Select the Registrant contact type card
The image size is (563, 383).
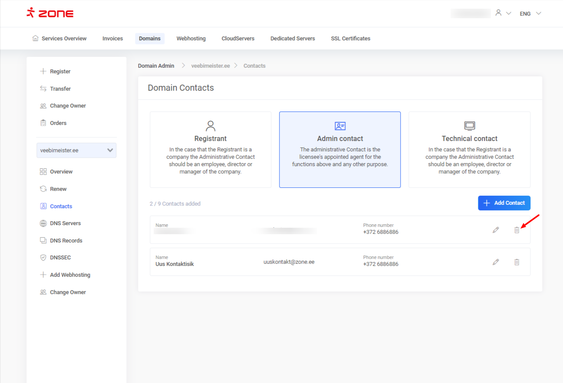(x=211, y=150)
